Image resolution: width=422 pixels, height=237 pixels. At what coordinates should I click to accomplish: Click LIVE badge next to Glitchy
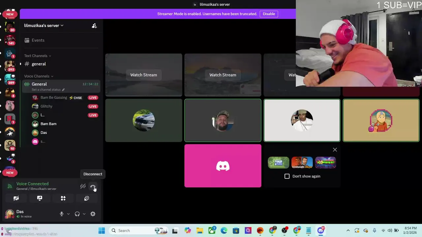coord(93,106)
